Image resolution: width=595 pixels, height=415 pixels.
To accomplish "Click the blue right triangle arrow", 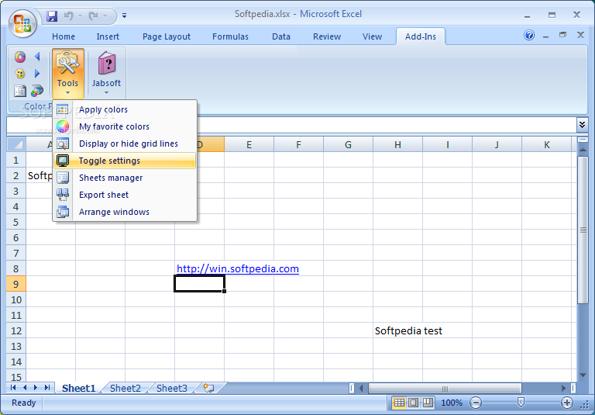I will 37,74.
